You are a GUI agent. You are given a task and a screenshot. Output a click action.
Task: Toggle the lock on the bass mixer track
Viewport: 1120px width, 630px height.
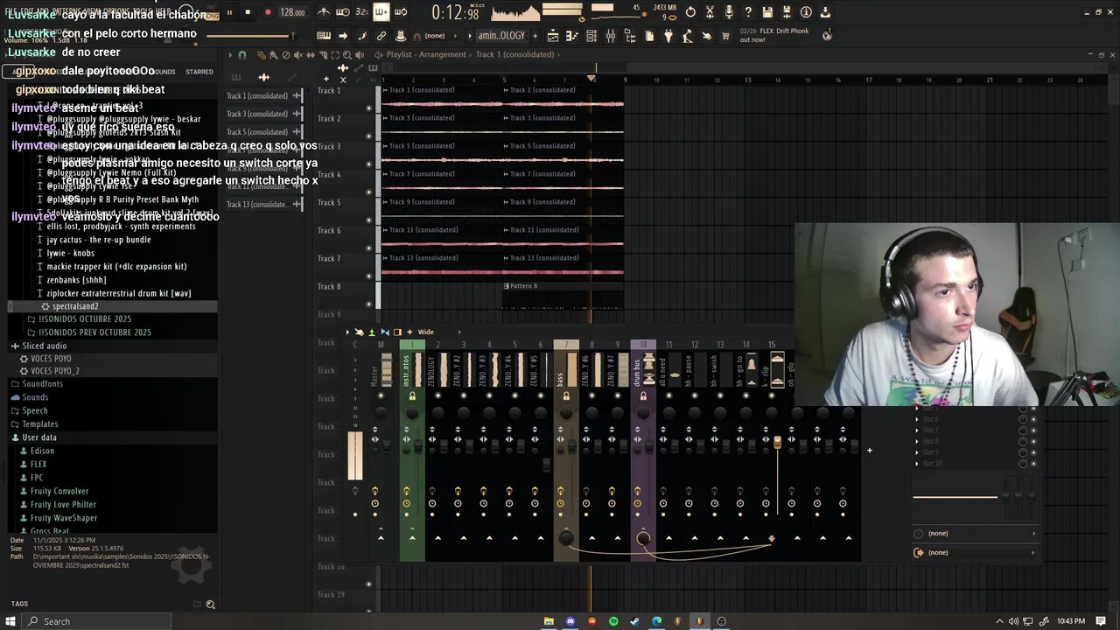[x=566, y=396]
